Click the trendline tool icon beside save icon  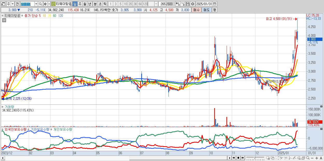pyautogui.click(x=183, y=4)
